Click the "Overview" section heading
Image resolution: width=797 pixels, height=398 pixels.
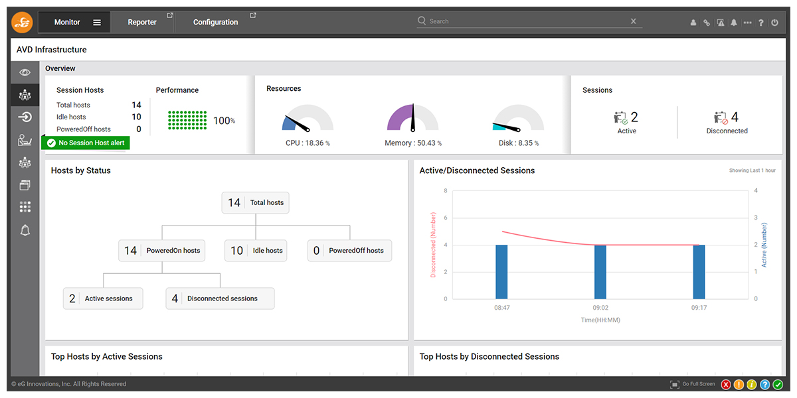click(60, 68)
